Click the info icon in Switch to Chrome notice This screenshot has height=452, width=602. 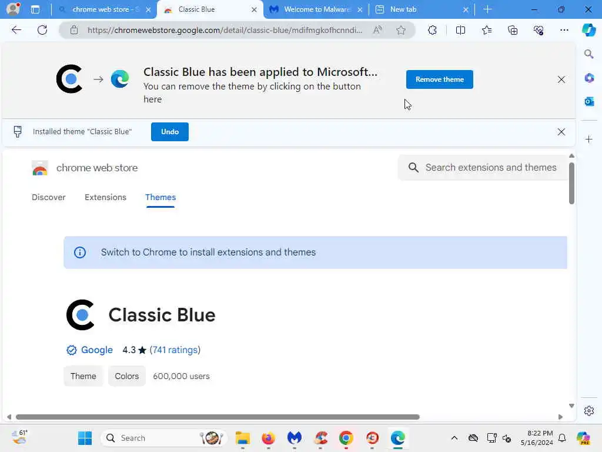80,252
